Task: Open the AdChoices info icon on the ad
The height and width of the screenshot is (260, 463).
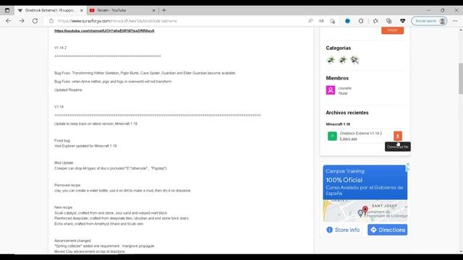Action: pos(408,169)
